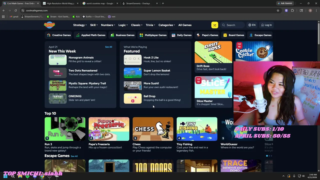Click the taskbar microphone icon
The height and width of the screenshot is (180, 320).
(x=294, y=176)
